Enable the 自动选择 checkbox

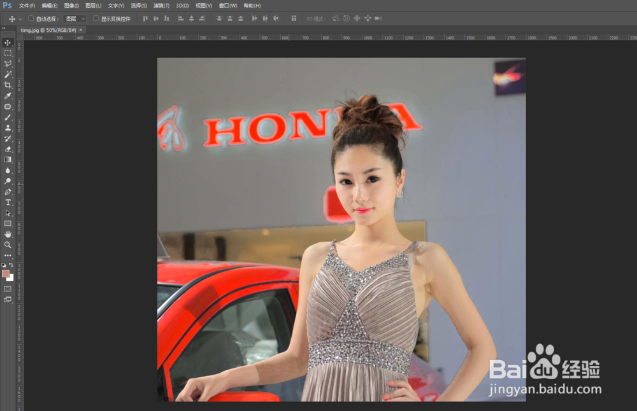pos(31,18)
